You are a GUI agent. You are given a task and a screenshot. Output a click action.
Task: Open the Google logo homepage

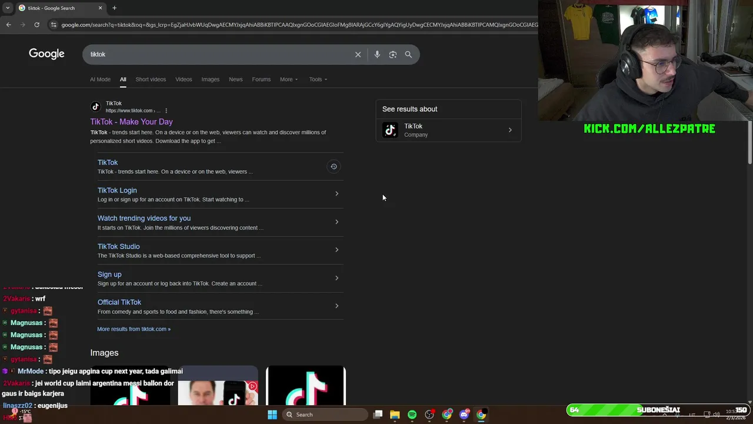(46, 54)
